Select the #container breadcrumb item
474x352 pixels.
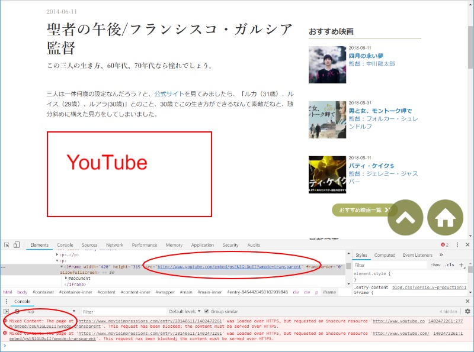tap(43, 292)
